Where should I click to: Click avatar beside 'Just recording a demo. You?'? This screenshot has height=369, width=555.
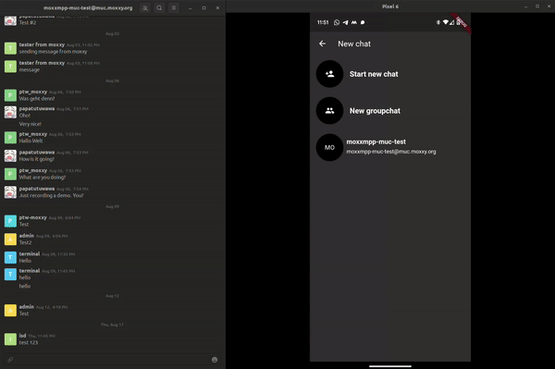point(10,192)
